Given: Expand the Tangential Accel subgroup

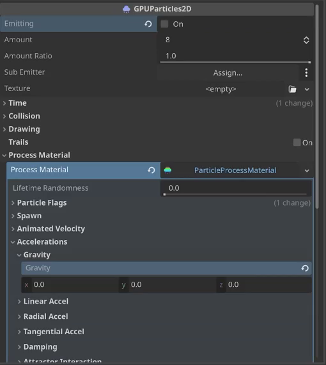Looking at the screenshot, I should [x=19, y=332].
